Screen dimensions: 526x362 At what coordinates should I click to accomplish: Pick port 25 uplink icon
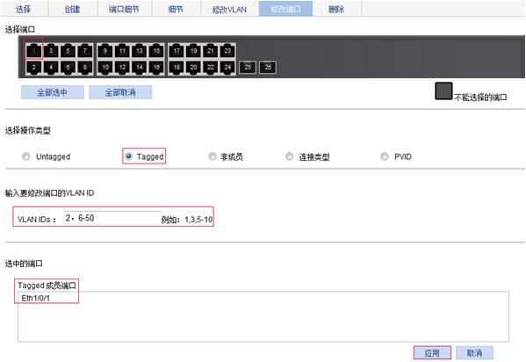pyautogui.click(x=248, y=67)
